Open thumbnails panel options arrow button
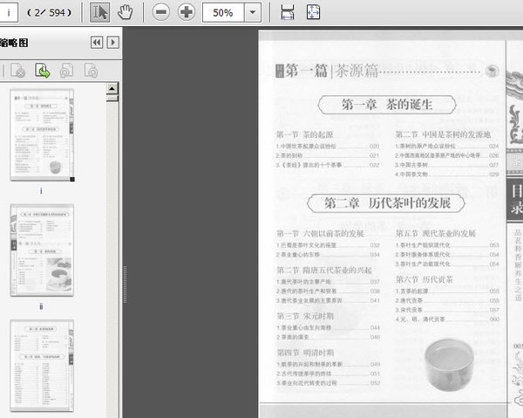Image resolution: width=523 pixels, height=418 pixels. [112, 42]
